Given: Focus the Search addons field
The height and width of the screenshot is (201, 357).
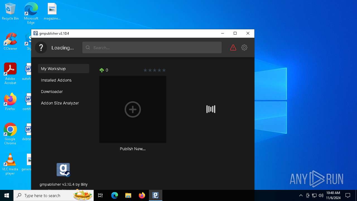Looking at the screenshot, I should [152, 47].
